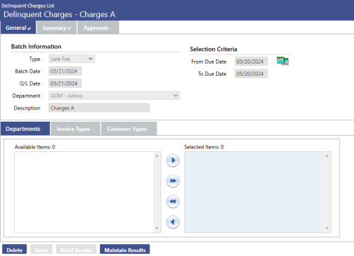Screen dimensions: 354x256
Task: Click down arrow of Selected Items scrollbar
Action: 327,228
